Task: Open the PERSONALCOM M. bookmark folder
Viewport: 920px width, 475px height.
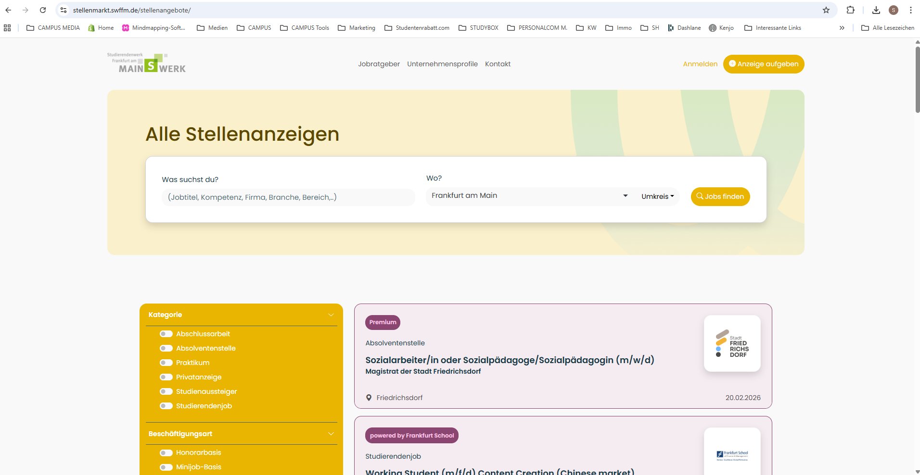Action: tap(537, 28)
